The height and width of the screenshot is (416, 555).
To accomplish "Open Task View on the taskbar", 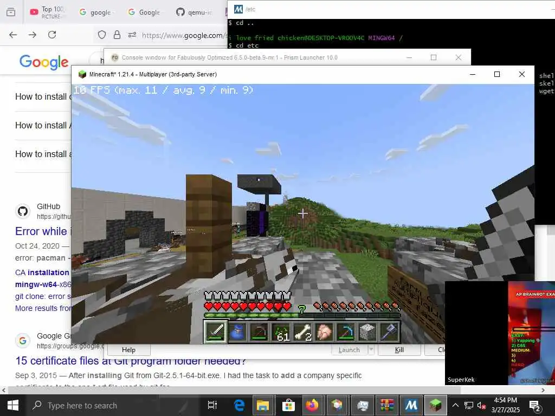I will tap(212, 405).
